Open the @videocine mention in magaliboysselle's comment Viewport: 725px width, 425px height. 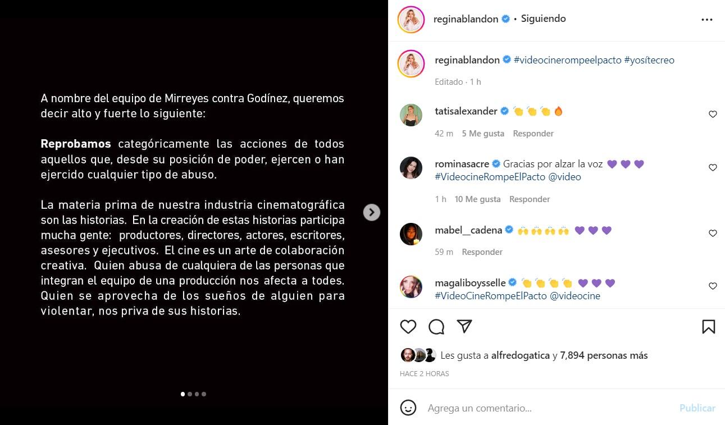(x=575, y=296)
